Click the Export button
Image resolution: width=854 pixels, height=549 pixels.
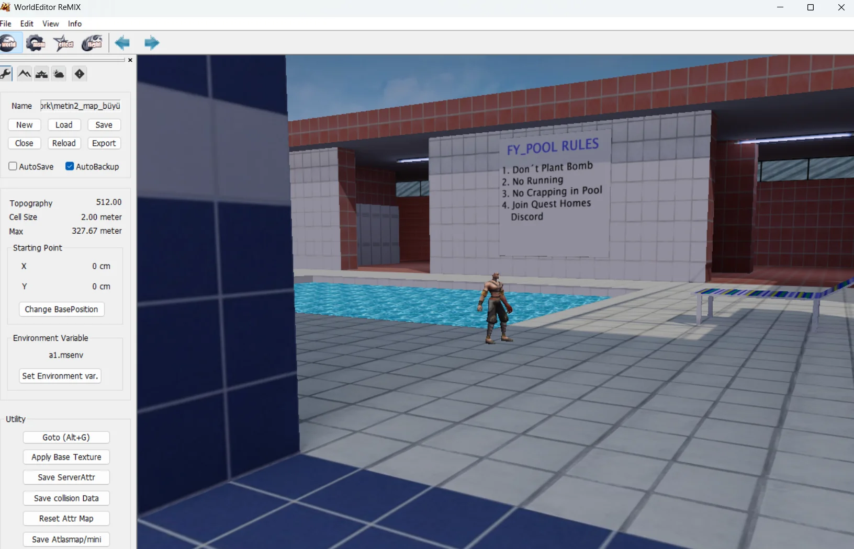(104, 143)
